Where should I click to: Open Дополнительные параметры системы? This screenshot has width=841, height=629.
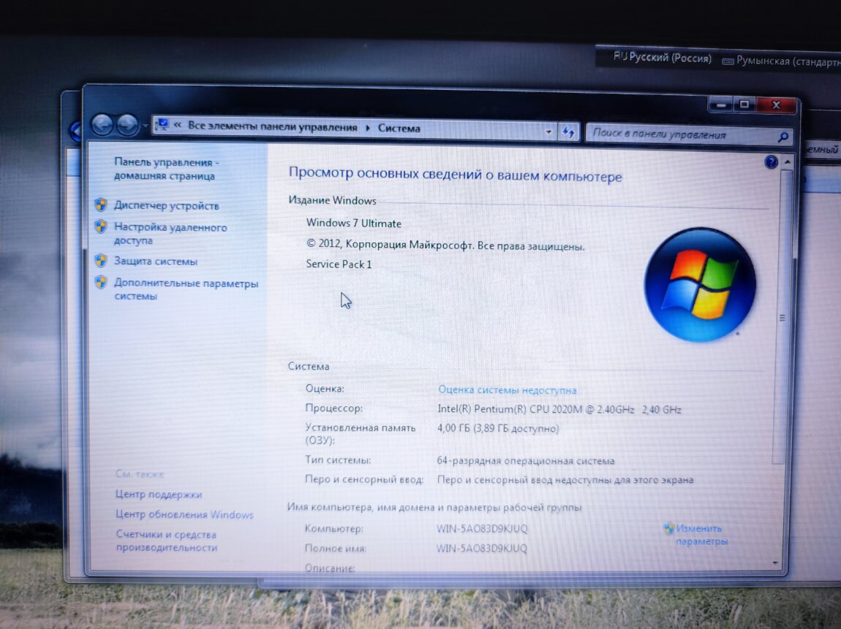(x=186, y=290)
